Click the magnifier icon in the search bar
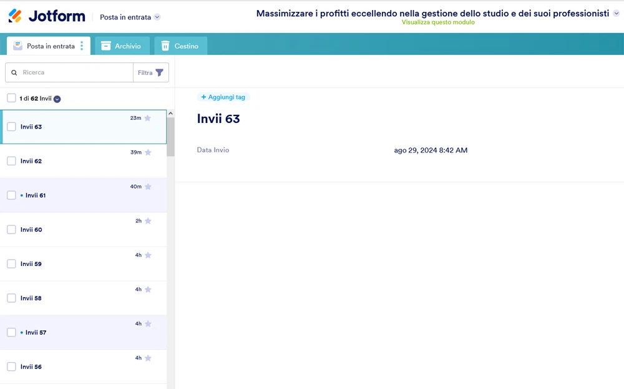This screenshot has width=624, height=389. 14,72
